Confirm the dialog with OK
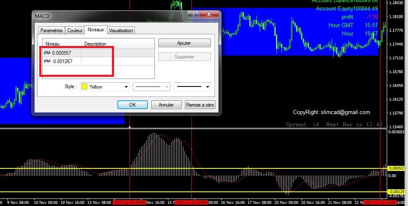 [x=132, y=105]
